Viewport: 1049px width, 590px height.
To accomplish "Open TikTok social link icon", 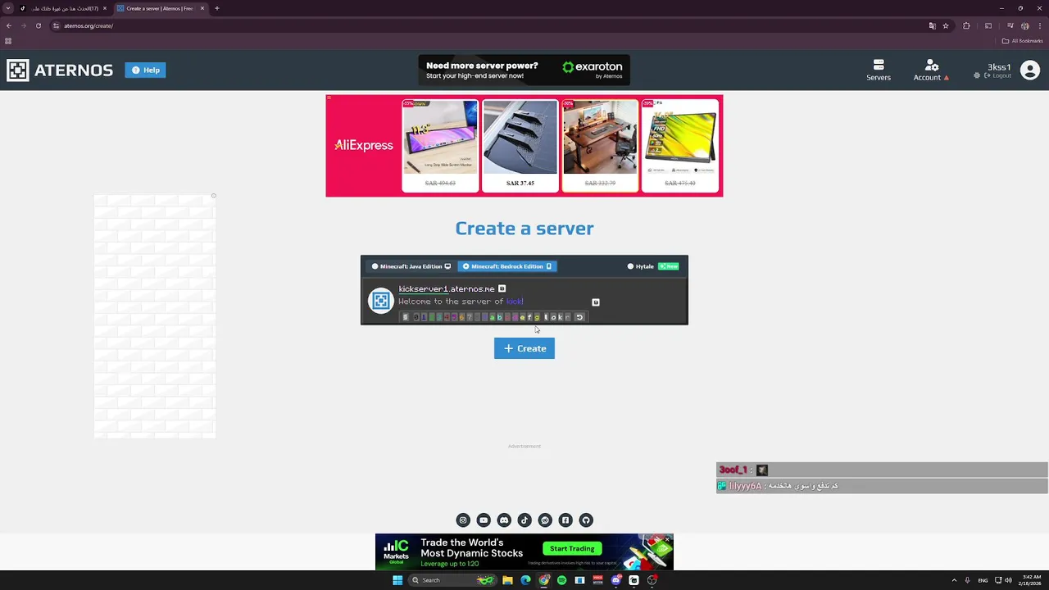I will 524,520.
